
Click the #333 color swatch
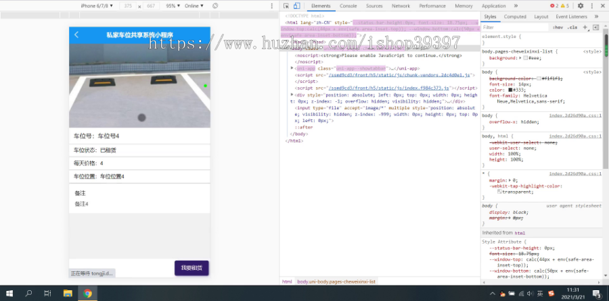(x=510, y=90)
